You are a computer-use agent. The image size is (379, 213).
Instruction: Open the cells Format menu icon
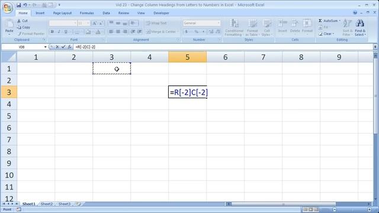tap(307, 24)
